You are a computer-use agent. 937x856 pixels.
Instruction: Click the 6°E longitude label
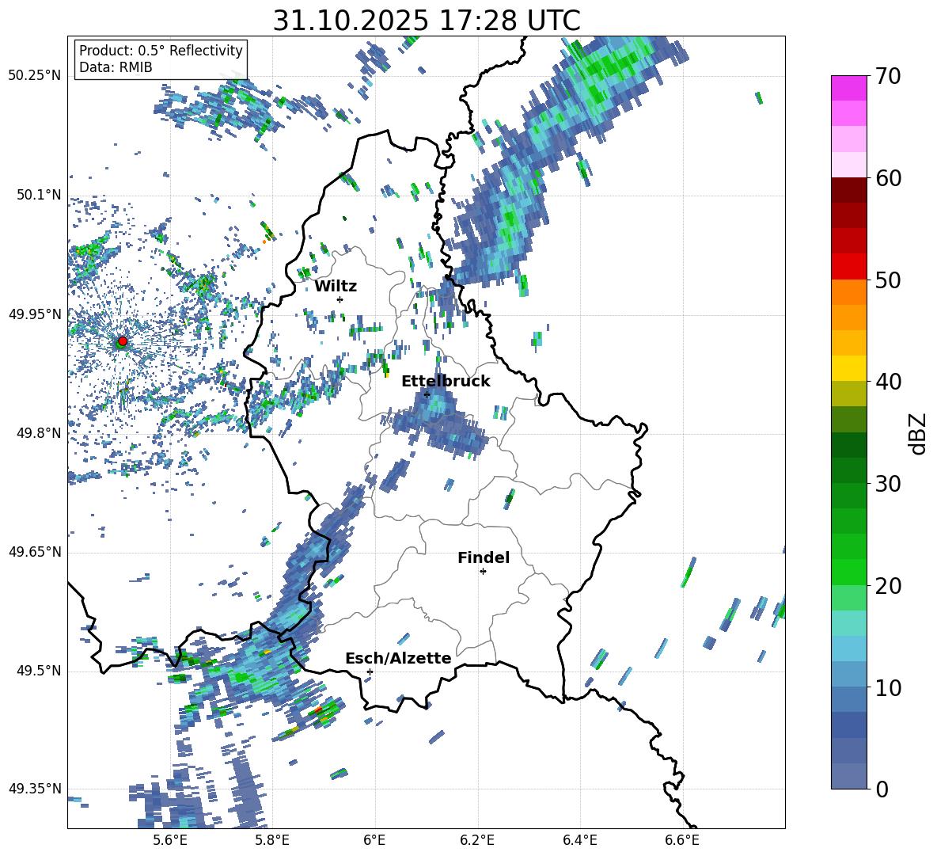[x=374, y=840]
